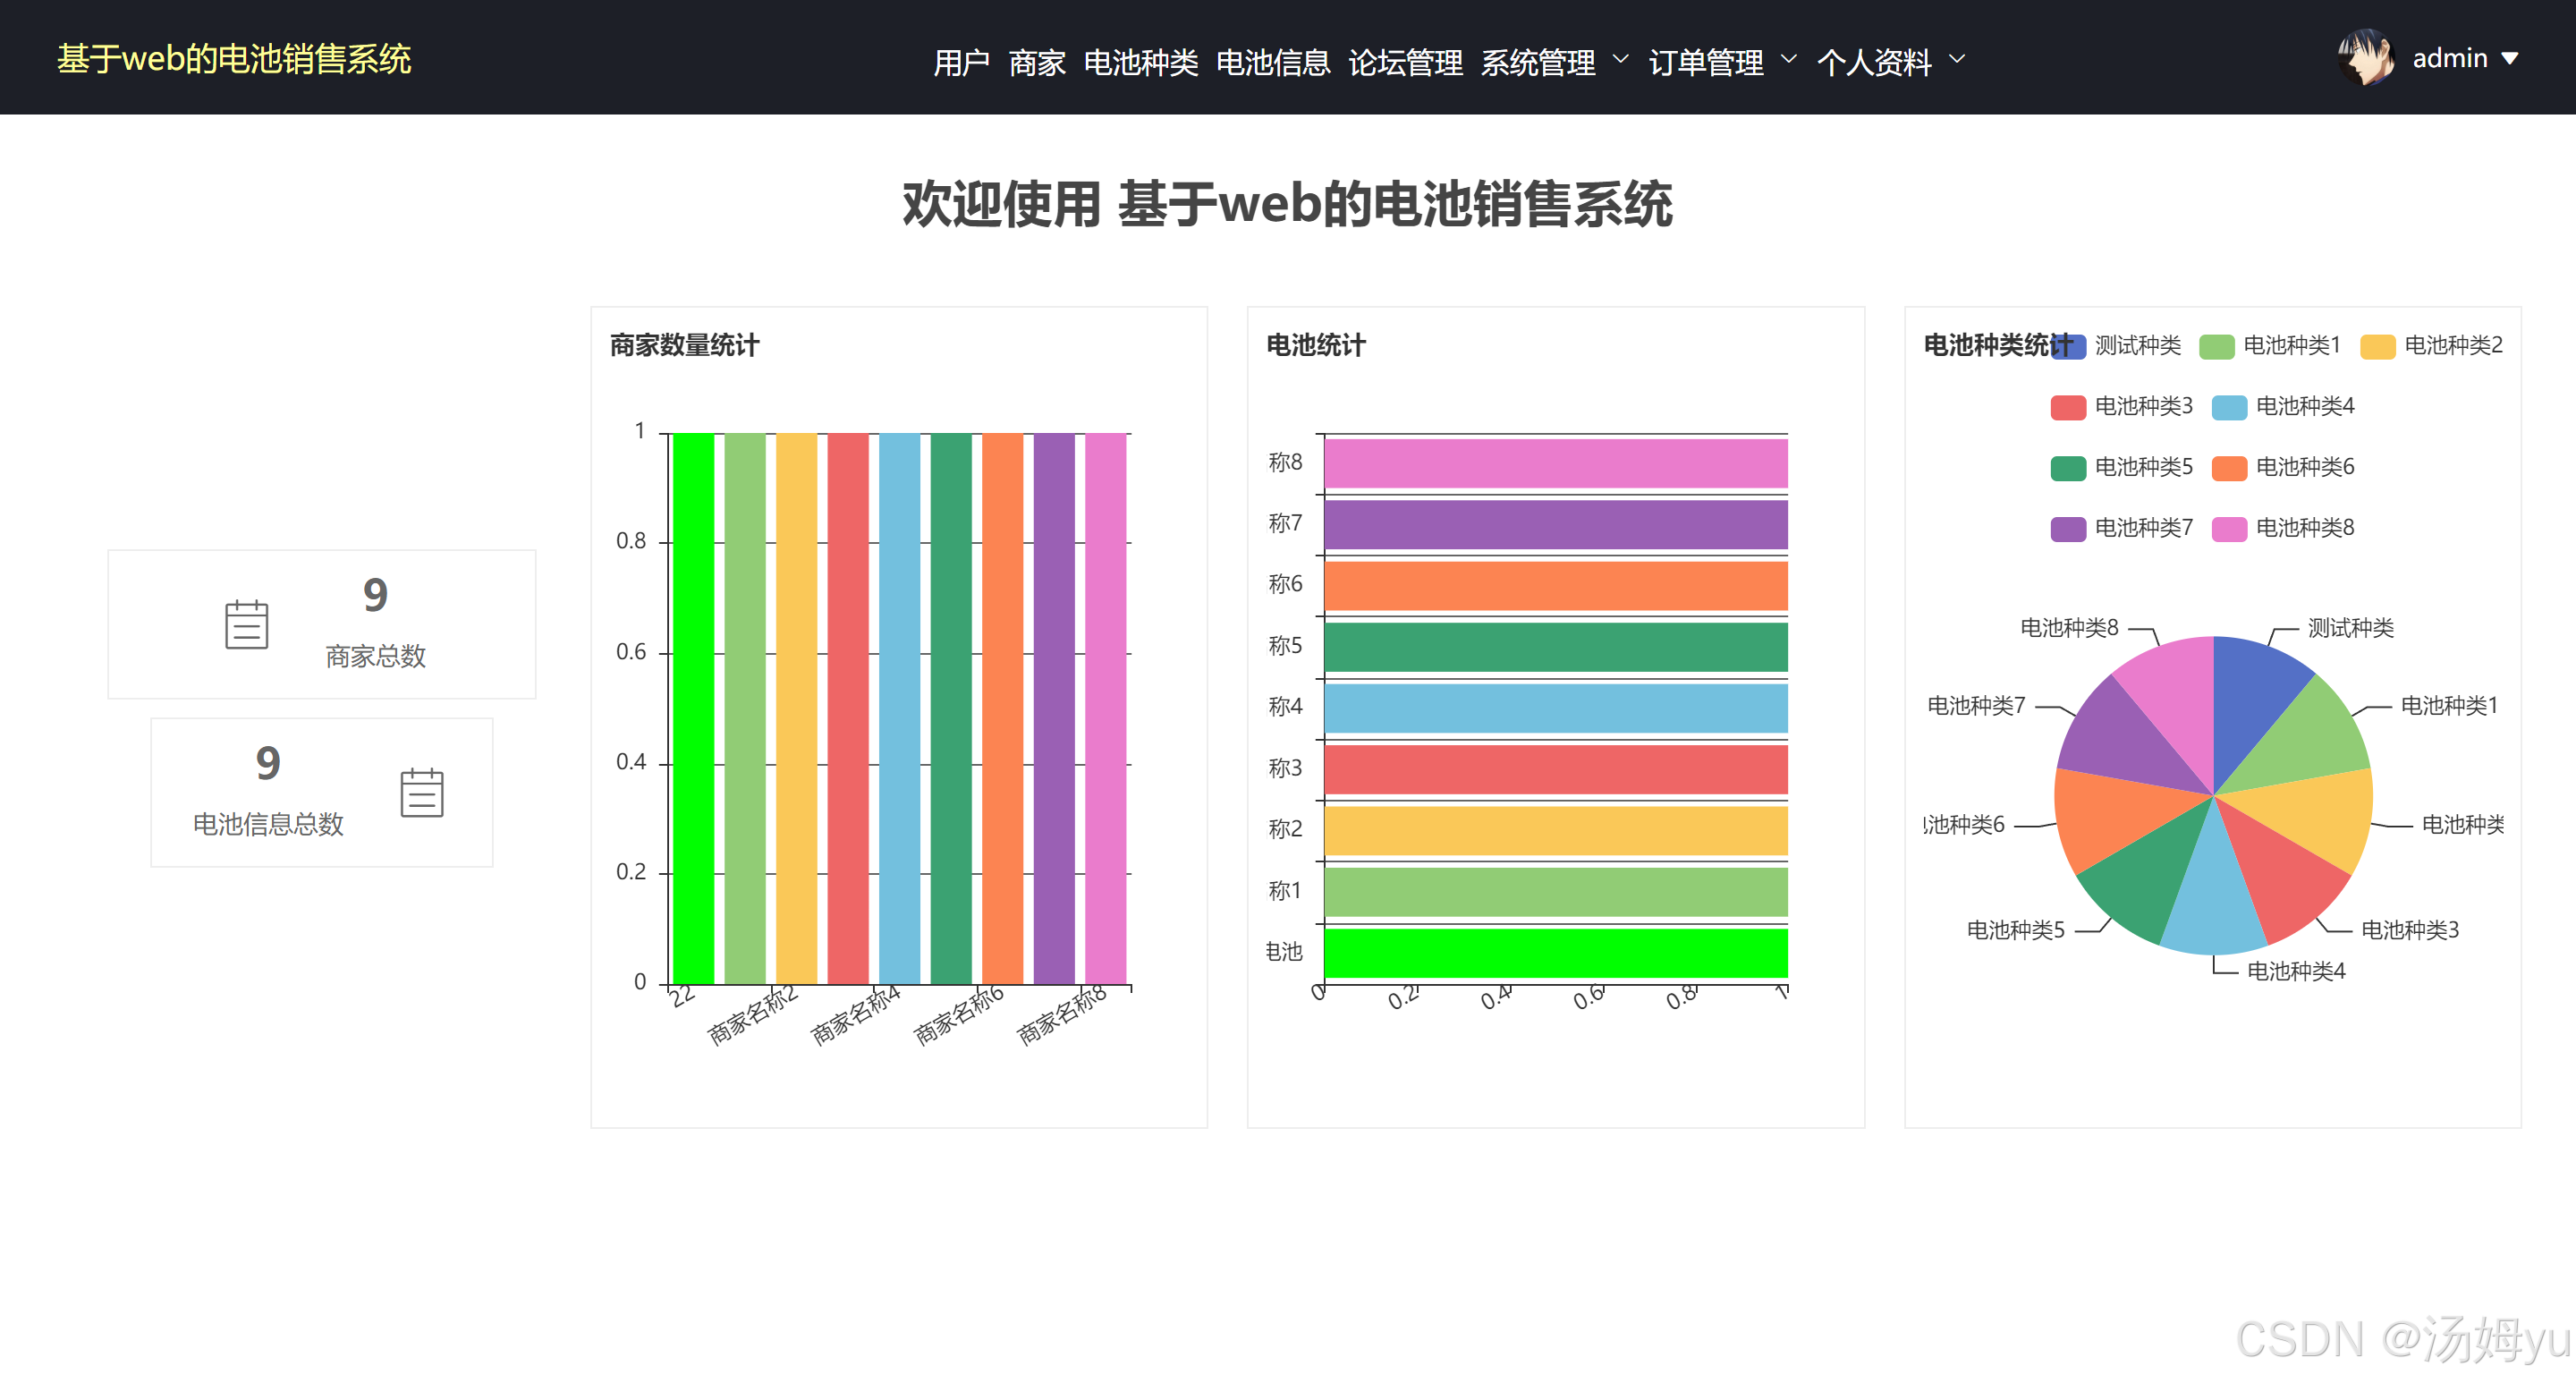Click the 基于web的电池销售系统 site title link
2576x1383 pixels.
pos(234,59)
